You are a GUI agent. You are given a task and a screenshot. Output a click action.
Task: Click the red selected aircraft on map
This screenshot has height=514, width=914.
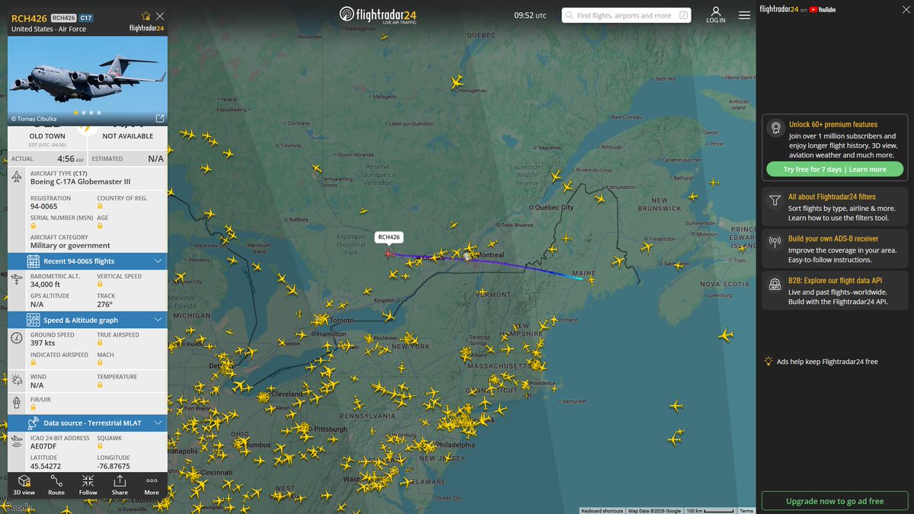[389, 254]
